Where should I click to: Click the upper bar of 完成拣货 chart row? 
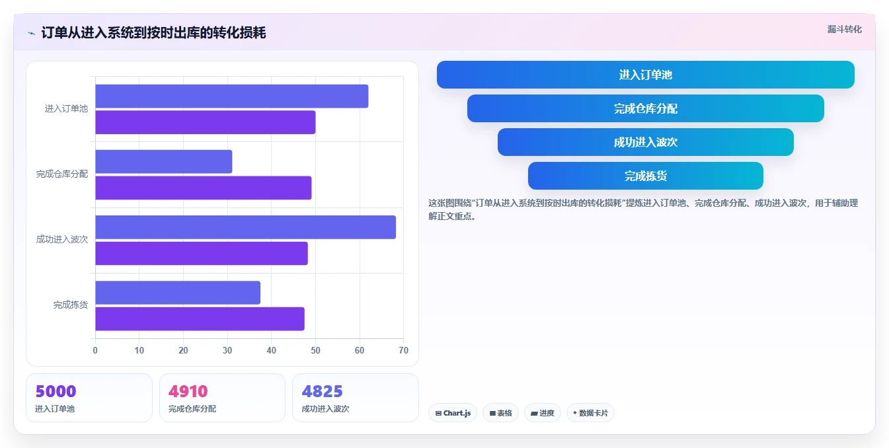click(x=178, y=293)
